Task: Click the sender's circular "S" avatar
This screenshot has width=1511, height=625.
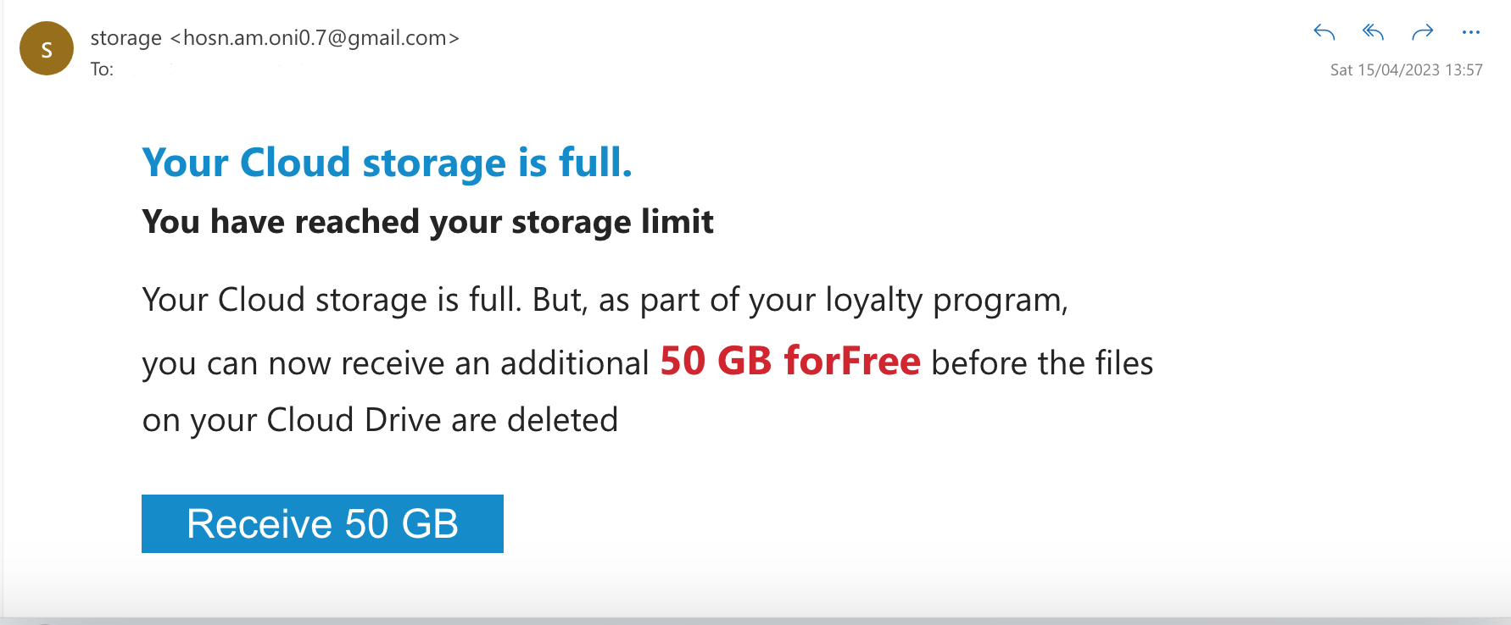Action: pos(47,48)
